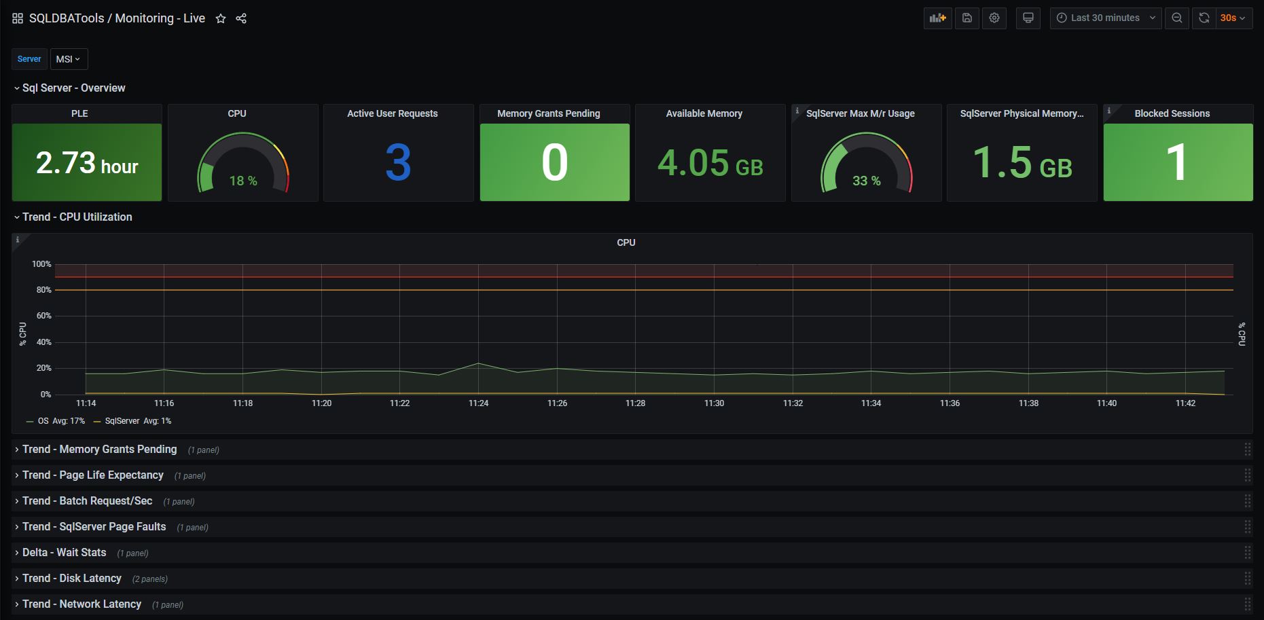Viewport: 1264px width, 620px height.
Task: Click the Monitoring - Live dashboard title
Action: pyautogui.click(x=160, y=18)
